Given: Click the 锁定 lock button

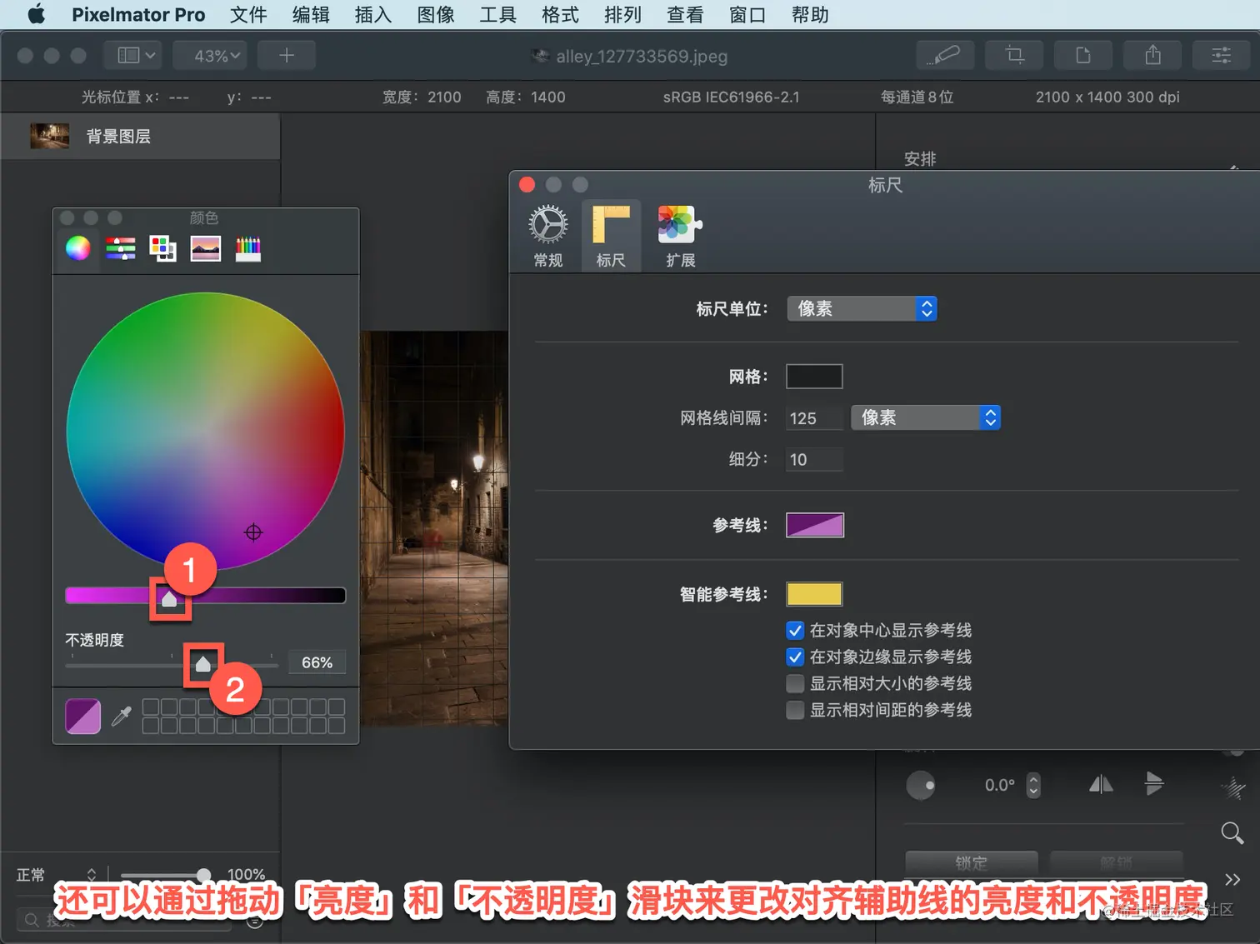Looking at the screenshot, I should pyautogui.click(x=972, y=862).
